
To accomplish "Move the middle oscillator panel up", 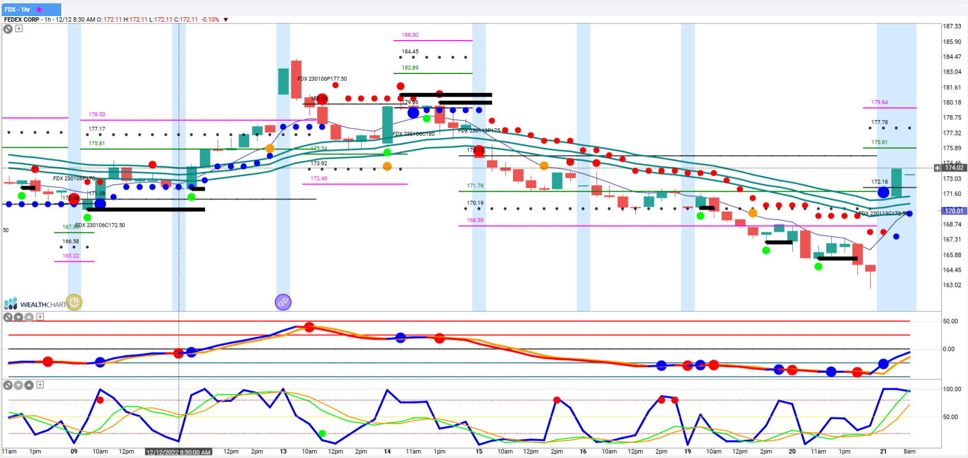I will click(29, 317).
